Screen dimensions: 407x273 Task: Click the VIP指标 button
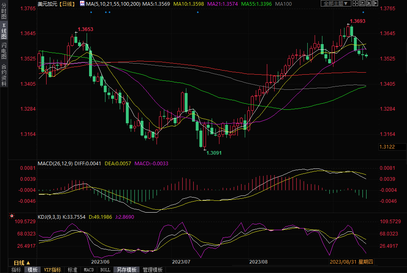click(52, 270)
